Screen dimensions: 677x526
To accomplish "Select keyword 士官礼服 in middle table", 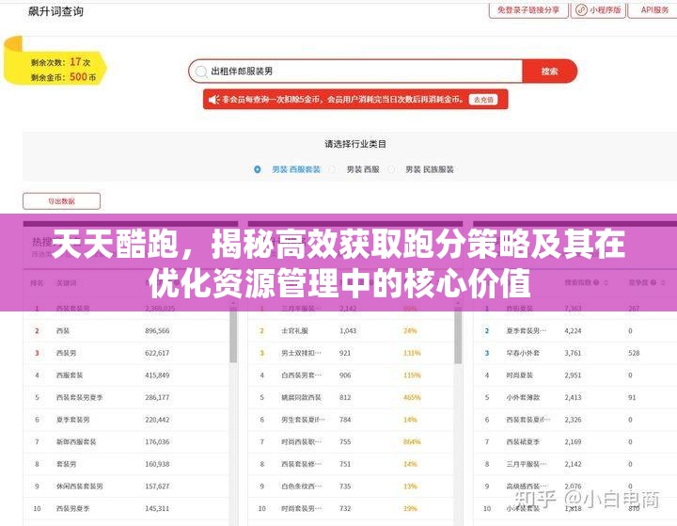I will tap(295, 330).
